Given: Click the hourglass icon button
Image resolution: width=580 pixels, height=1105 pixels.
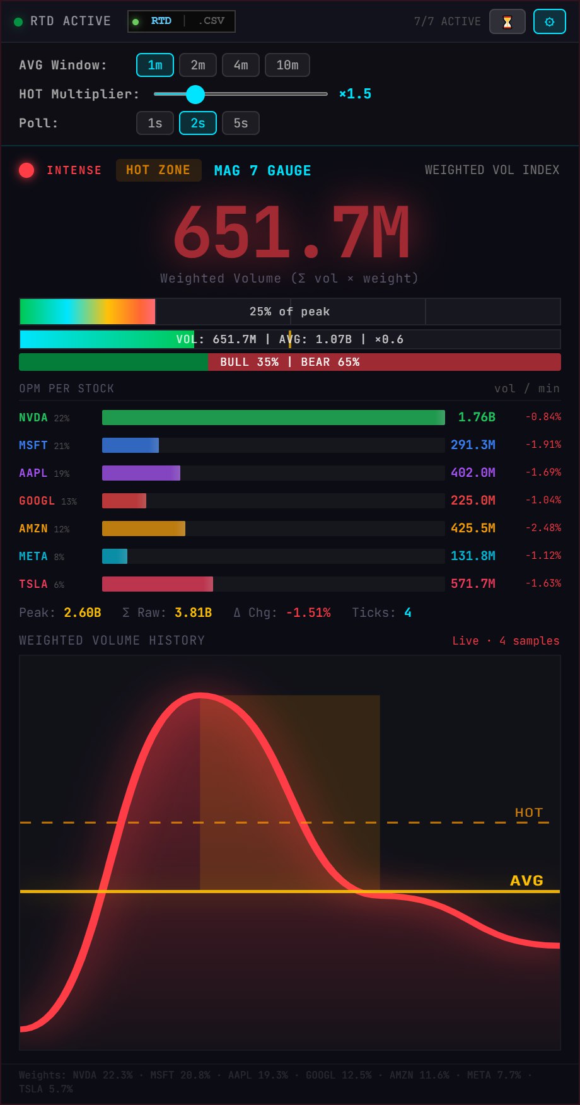Looking at the screenshot, I should click(507, 22).
